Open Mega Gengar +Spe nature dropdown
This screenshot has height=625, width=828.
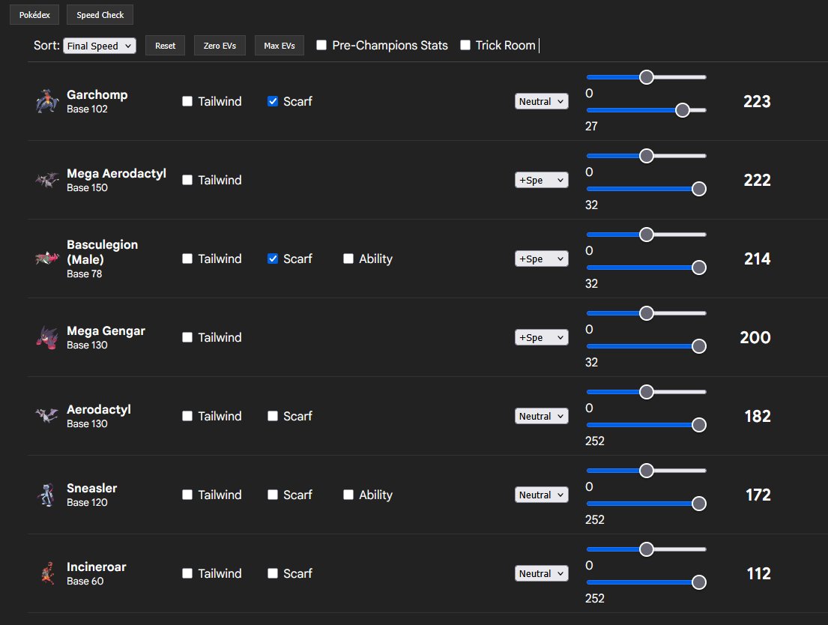pyautogui.click(x=541, y=337)
